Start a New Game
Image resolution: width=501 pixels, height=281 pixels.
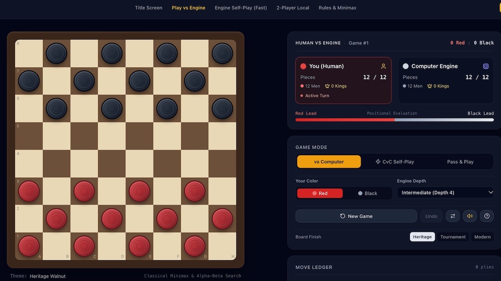point(356,216)
